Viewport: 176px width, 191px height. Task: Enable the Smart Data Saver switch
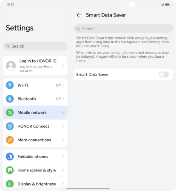click(x=164, y=74)
